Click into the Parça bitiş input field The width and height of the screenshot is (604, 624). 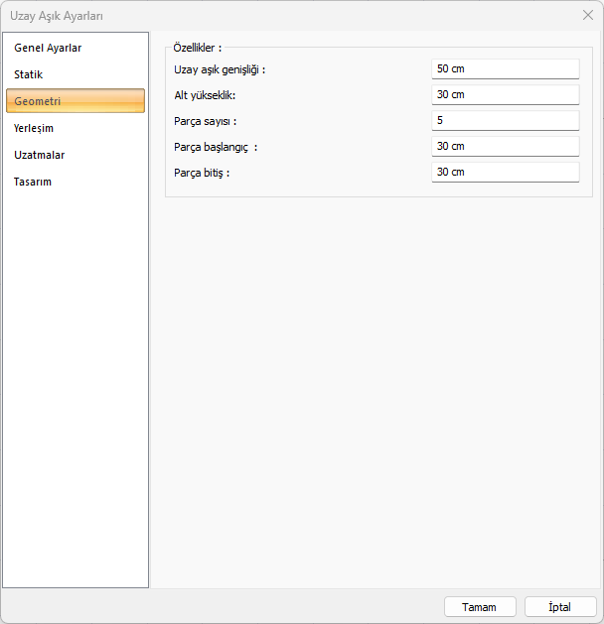click(505, 173)
